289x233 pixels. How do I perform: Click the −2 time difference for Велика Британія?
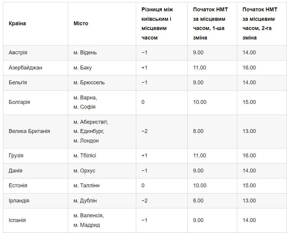click(144, 131)
